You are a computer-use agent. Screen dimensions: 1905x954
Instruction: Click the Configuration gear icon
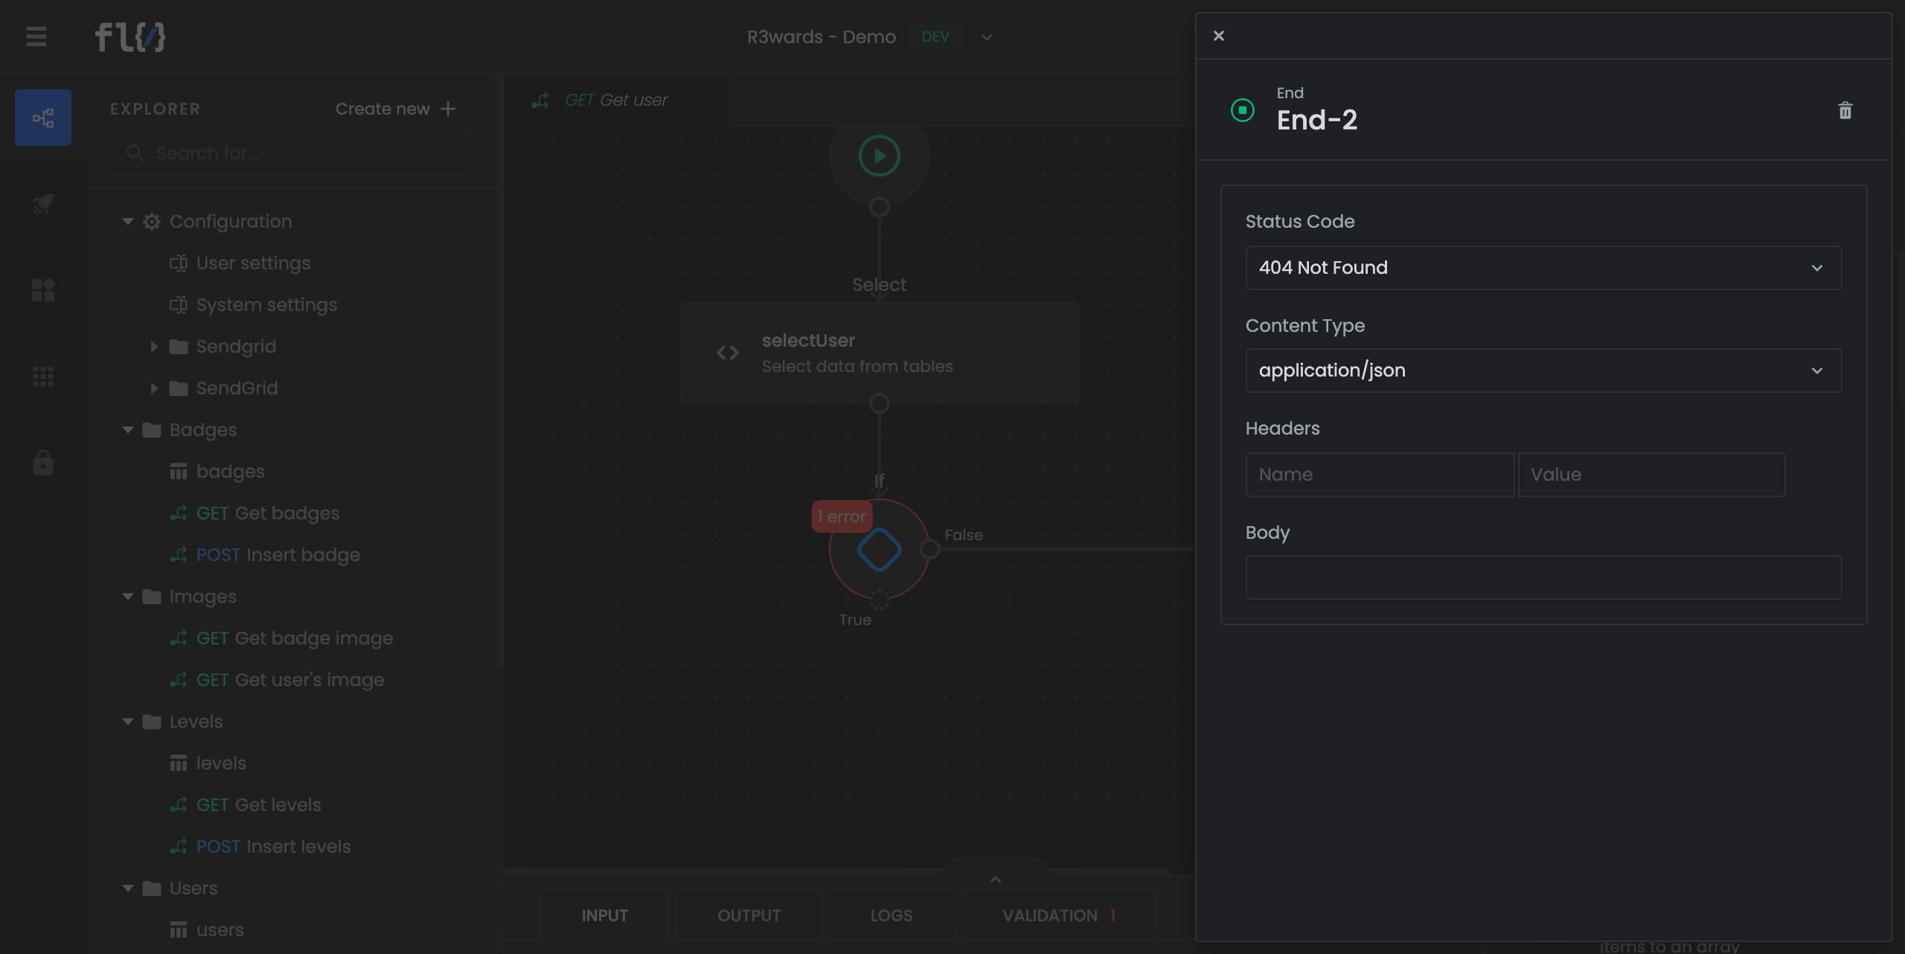[152, 222]
